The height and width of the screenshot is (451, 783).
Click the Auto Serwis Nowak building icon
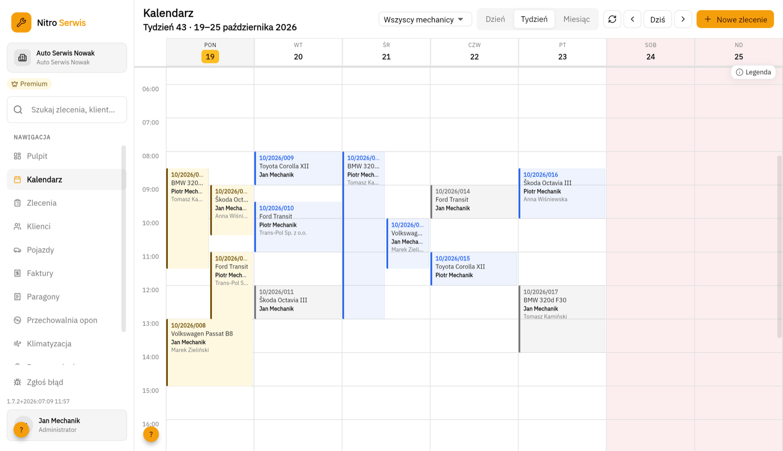[23, 58]
